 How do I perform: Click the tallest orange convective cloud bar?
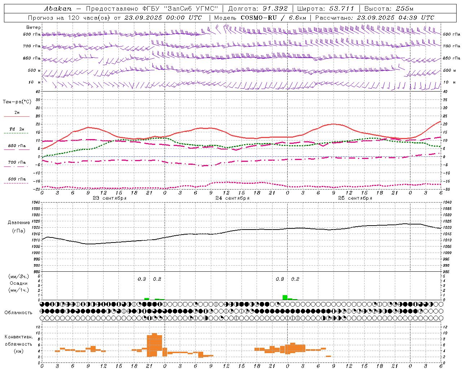(x=154, y=345)
